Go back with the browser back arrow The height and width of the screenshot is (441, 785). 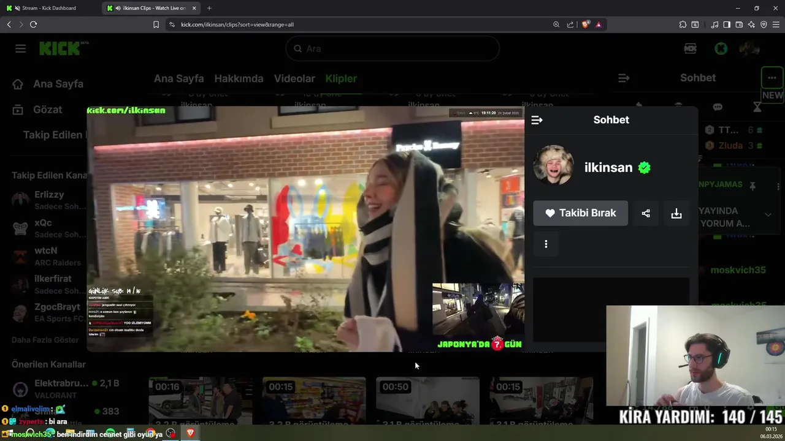(9, 24)
